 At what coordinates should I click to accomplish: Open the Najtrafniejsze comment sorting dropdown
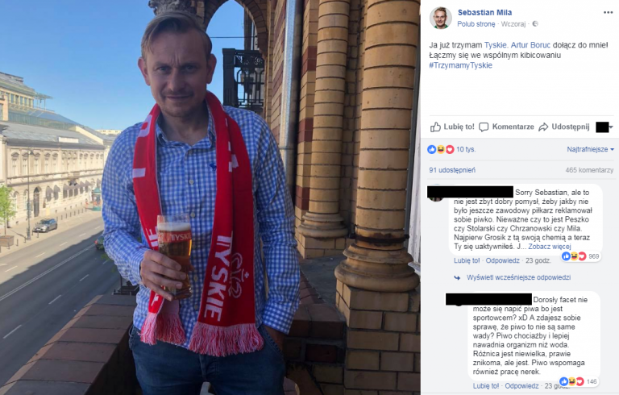click(x=590, y=149)
